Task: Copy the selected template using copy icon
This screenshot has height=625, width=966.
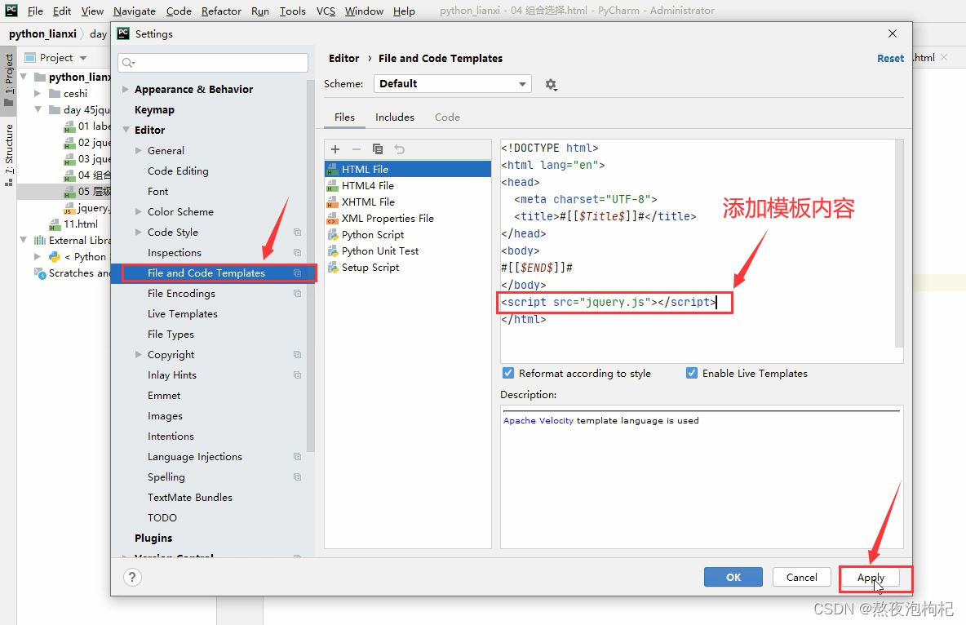Action: click(377, 149)
